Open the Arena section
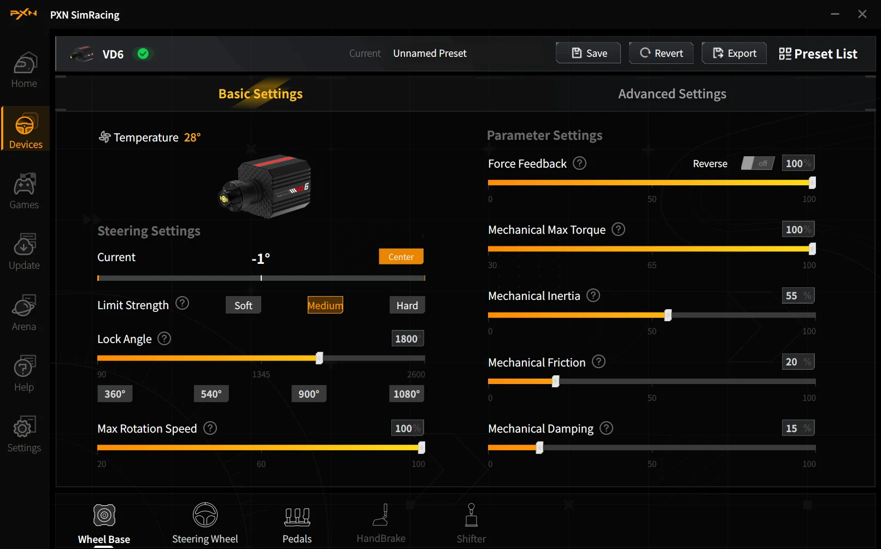 (x=24, y=312)
